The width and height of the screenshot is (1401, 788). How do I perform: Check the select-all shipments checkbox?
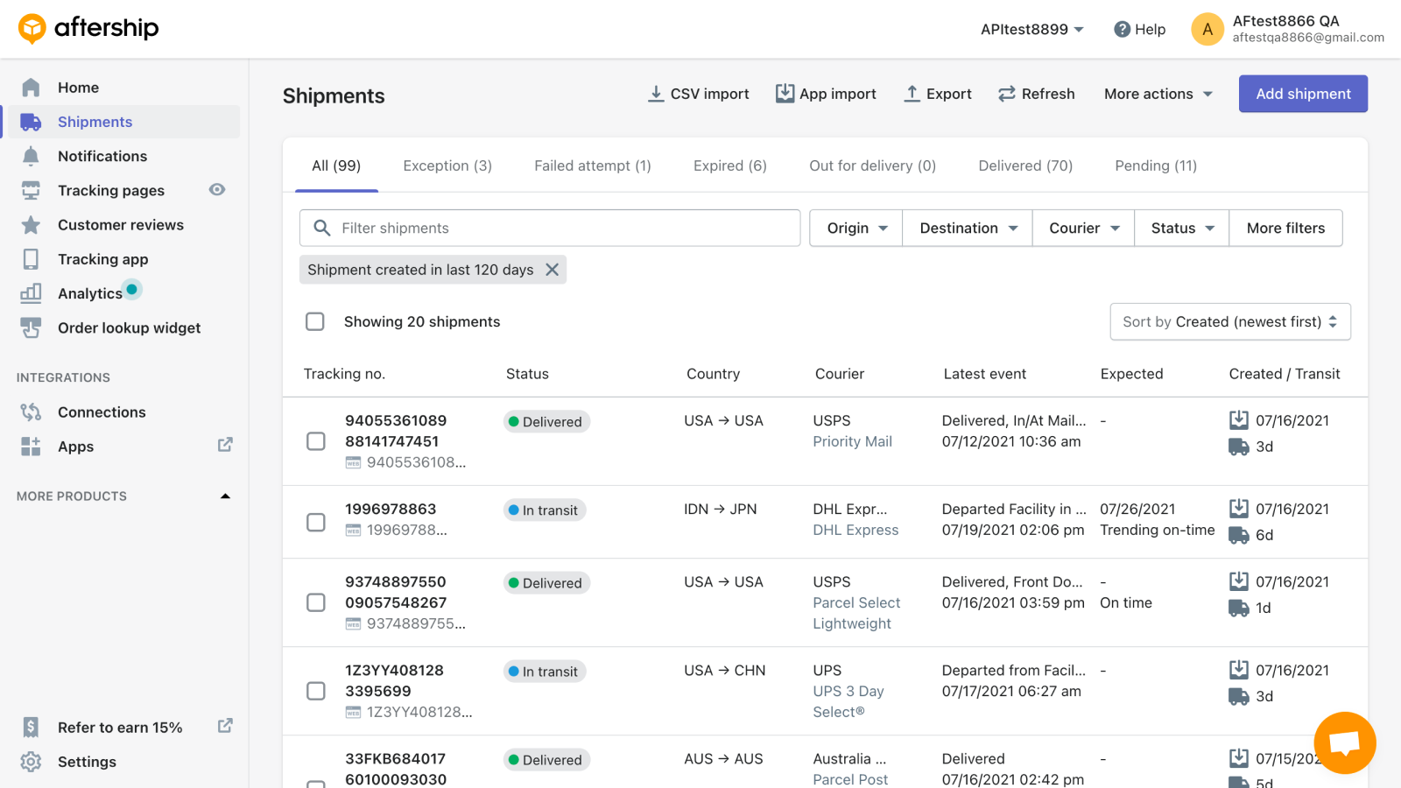pos(315,321)
